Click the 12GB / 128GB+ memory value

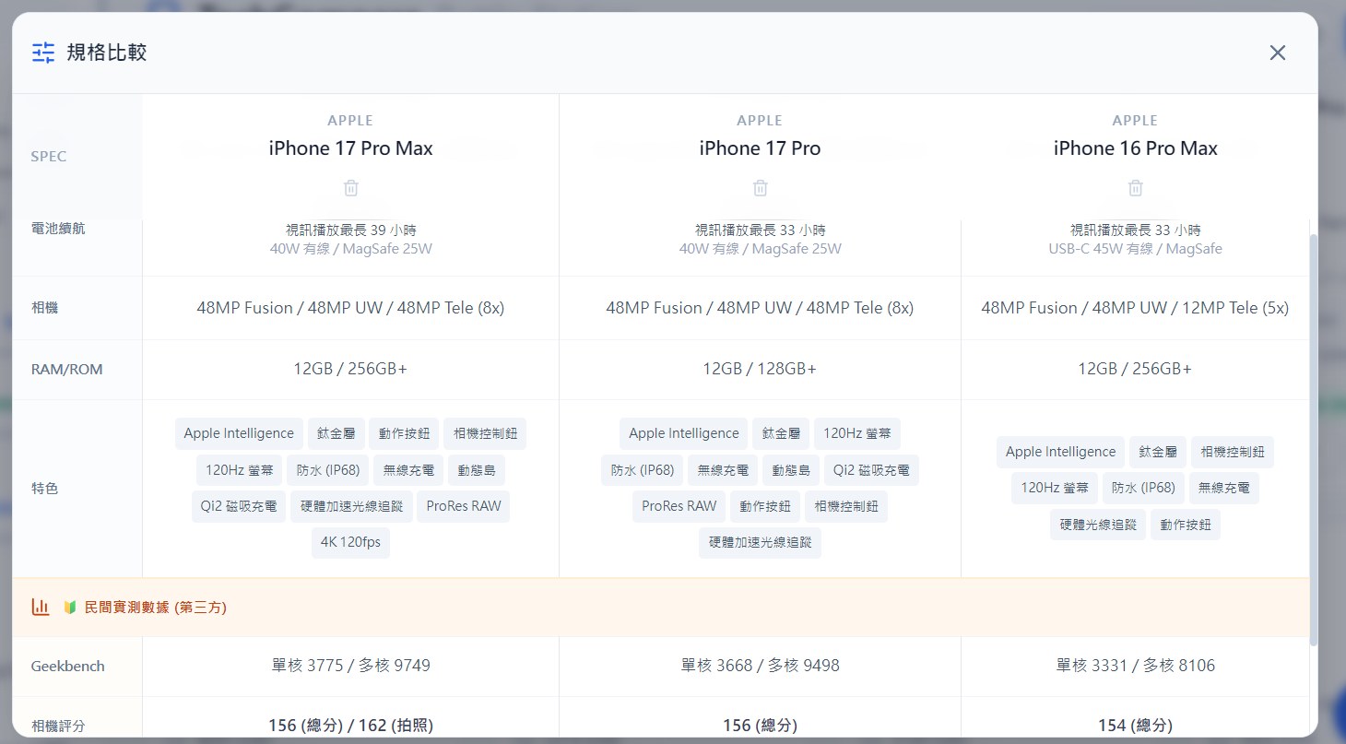760,369
